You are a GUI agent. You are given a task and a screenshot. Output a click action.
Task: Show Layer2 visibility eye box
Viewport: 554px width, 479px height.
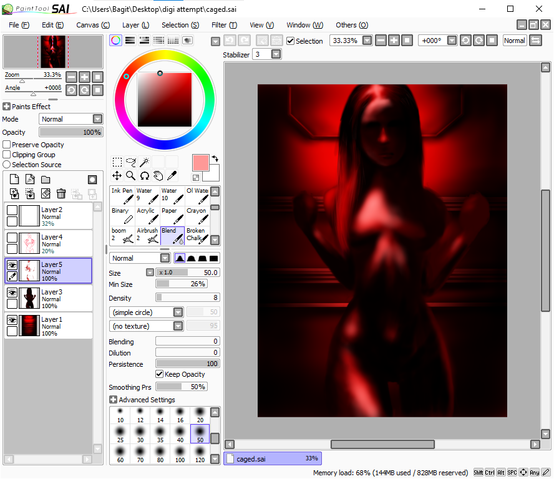pyautogui.click(x=12, y=210)
